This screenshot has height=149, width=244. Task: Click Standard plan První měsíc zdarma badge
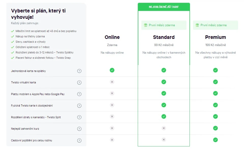[164, 25]
